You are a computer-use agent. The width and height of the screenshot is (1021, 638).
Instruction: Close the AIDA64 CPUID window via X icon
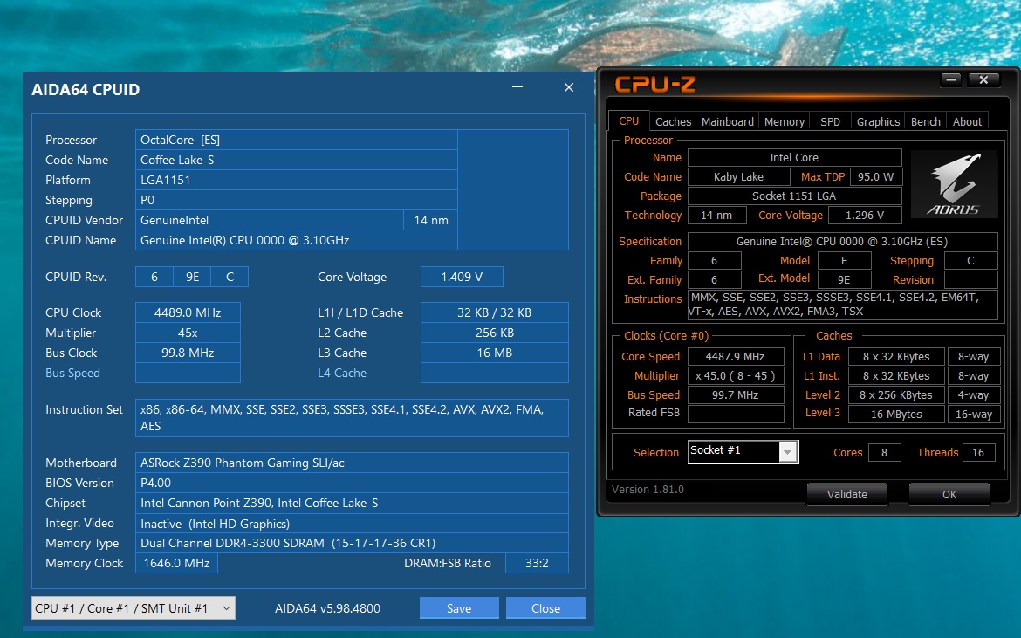click(568, 87)
